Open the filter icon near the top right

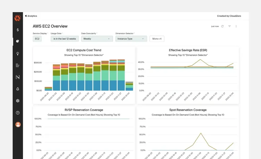[x=230, y=26]
